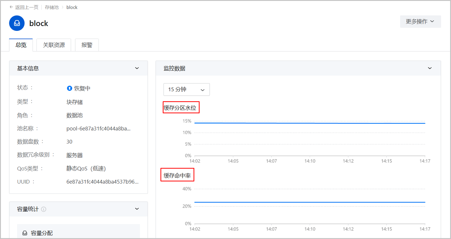This screenshot has height=239, width=451.
Task: Click the UUID value 6e87a31fc4044a8ba4537b96...
Action: [x=103, y=181]
